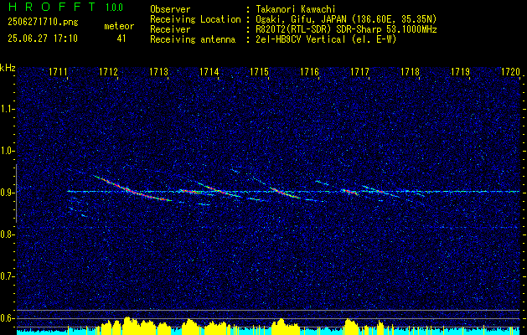Click the 1717 time axis label
This screenshot has height=335, width=527.
click(x=359, y=71)
